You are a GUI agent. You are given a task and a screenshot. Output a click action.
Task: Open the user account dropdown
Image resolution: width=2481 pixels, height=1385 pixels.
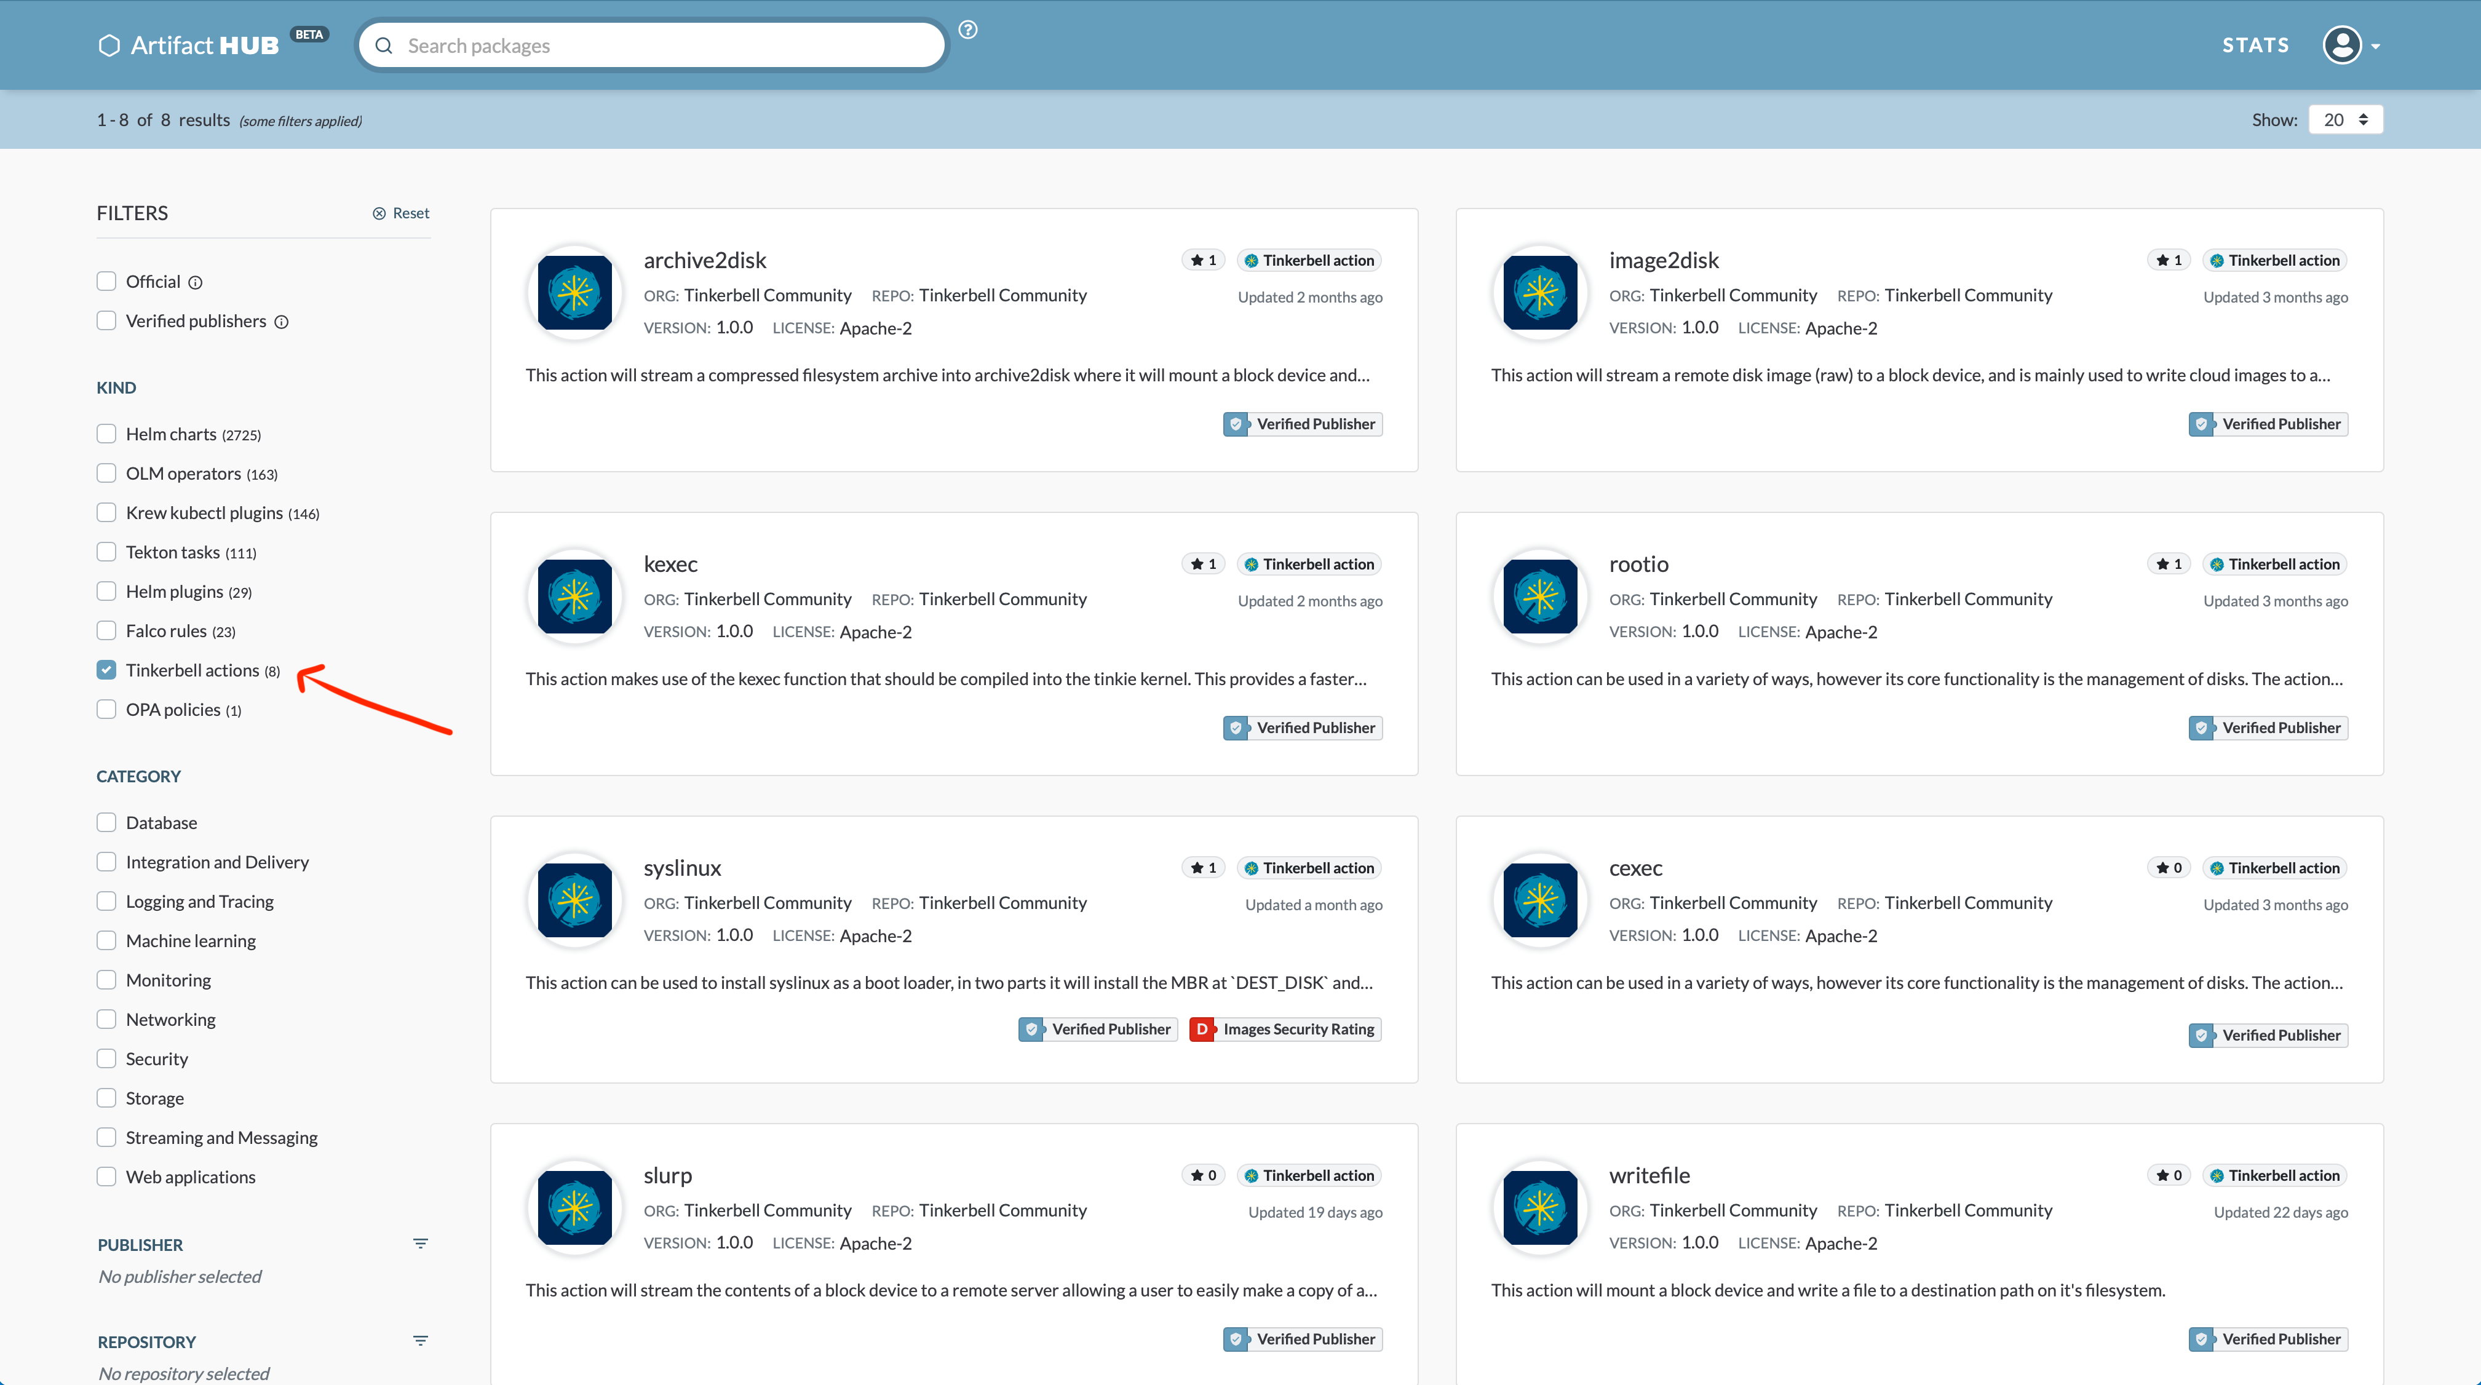point(2350,44)
